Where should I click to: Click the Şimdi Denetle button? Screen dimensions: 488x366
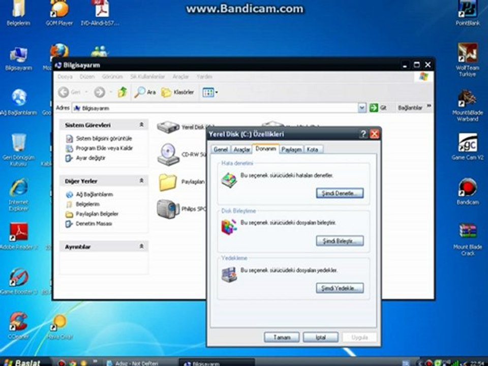340,193
